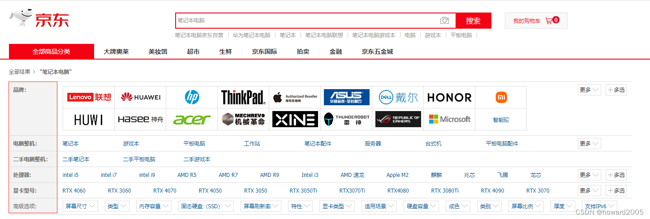Enable multi-select for 显卡型号 row
The width and height of the screenshot is (650, 219).
616,190
